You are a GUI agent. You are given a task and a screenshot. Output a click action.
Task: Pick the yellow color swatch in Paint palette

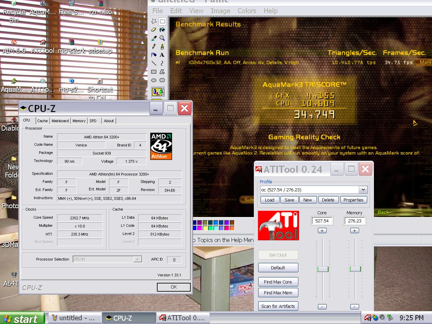[205, 228]
